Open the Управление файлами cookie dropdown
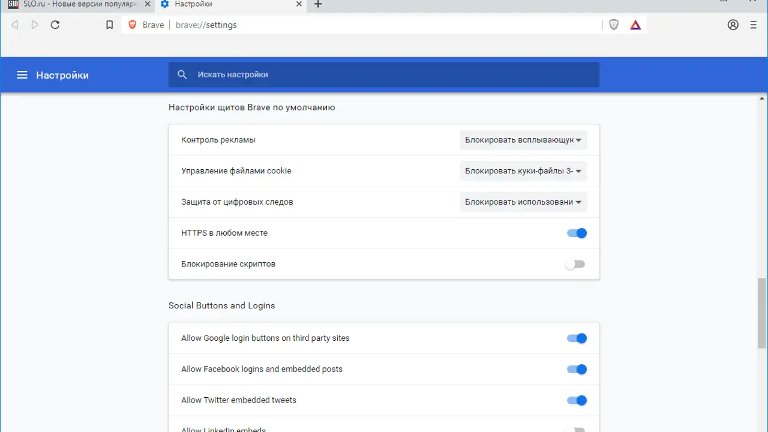Viewport: 768px width, 432px height. click(x=523, y=171)
